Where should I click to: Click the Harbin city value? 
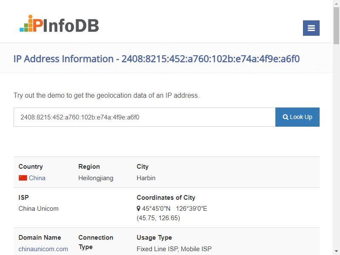click(x=146, y=178)
